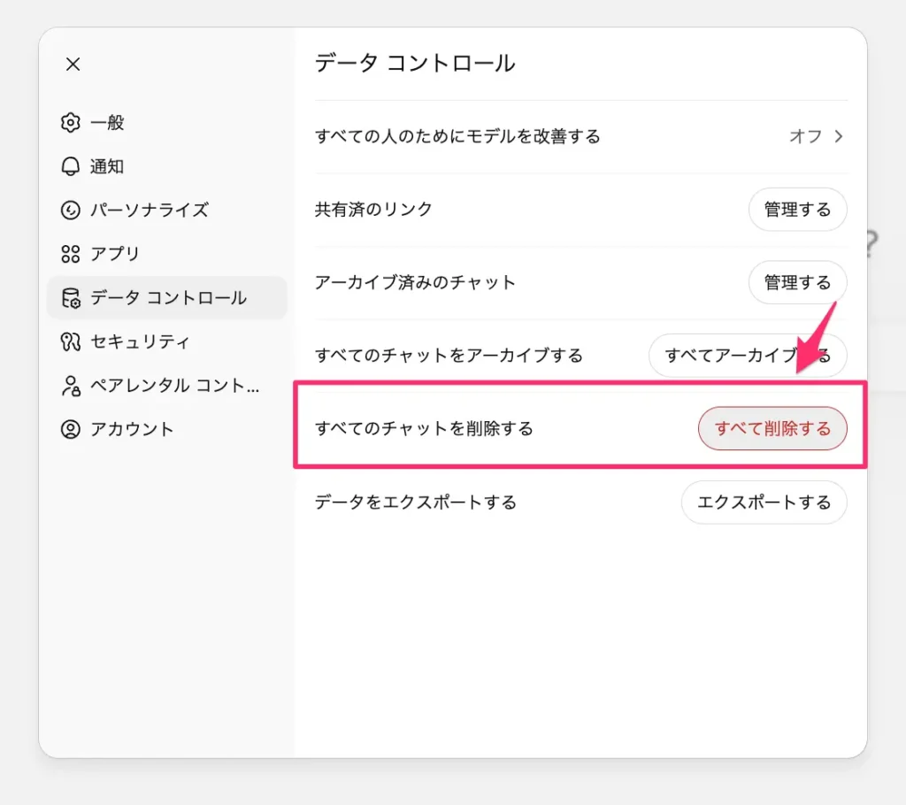The image size is (906, 805).
Task: Click the すべてのチャットを削除する label text
Action: click(424, 429)
